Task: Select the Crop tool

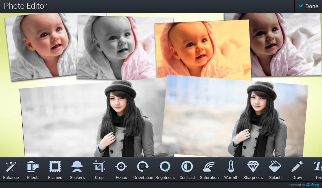Action: click(99, 170)
